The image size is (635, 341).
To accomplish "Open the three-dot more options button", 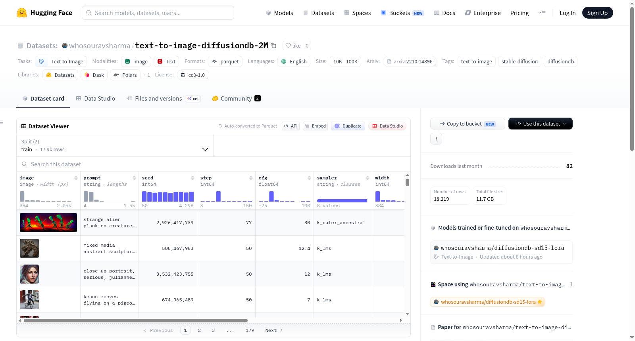I will coord(436,139).
